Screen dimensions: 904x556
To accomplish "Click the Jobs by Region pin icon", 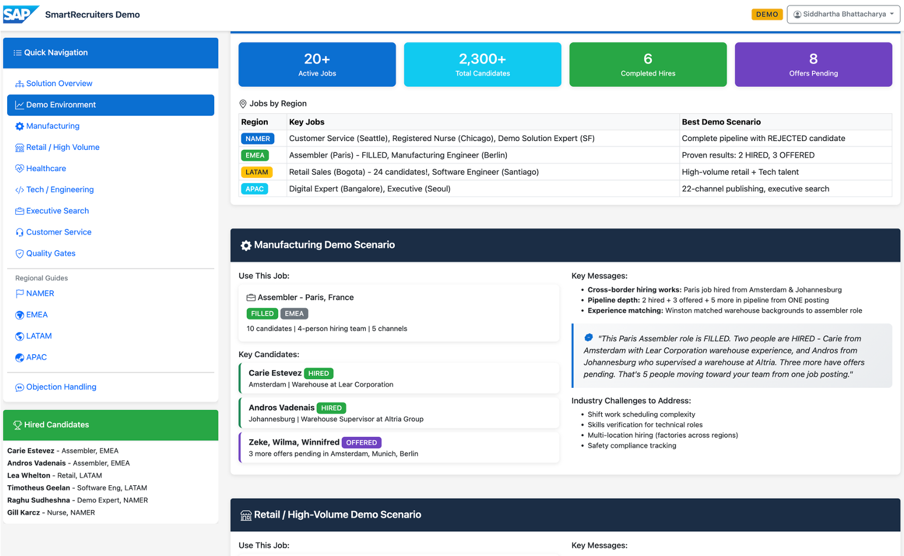I will [243, 104].
